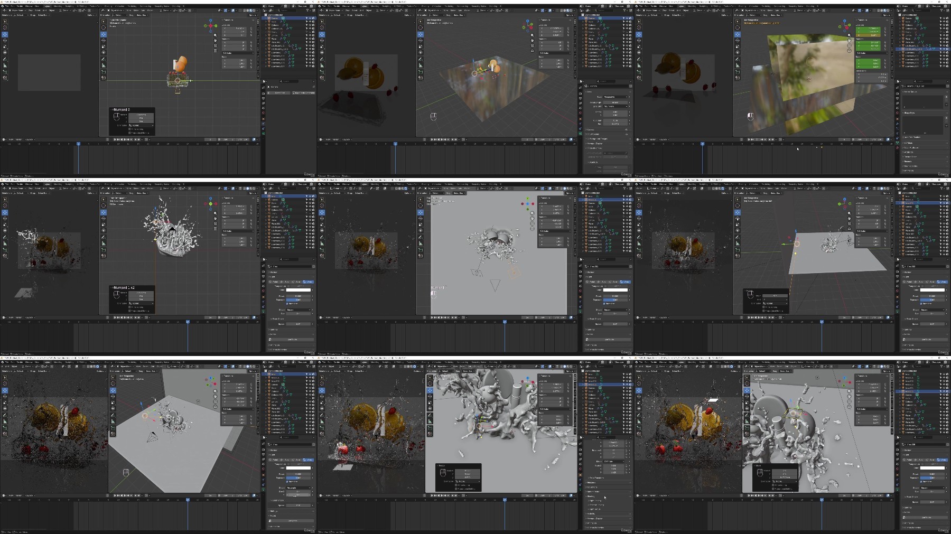Open Output properties tab in Numpad 3 frame
The height and width of the screenshot is (534, 951).
click(x=264, y=98)
